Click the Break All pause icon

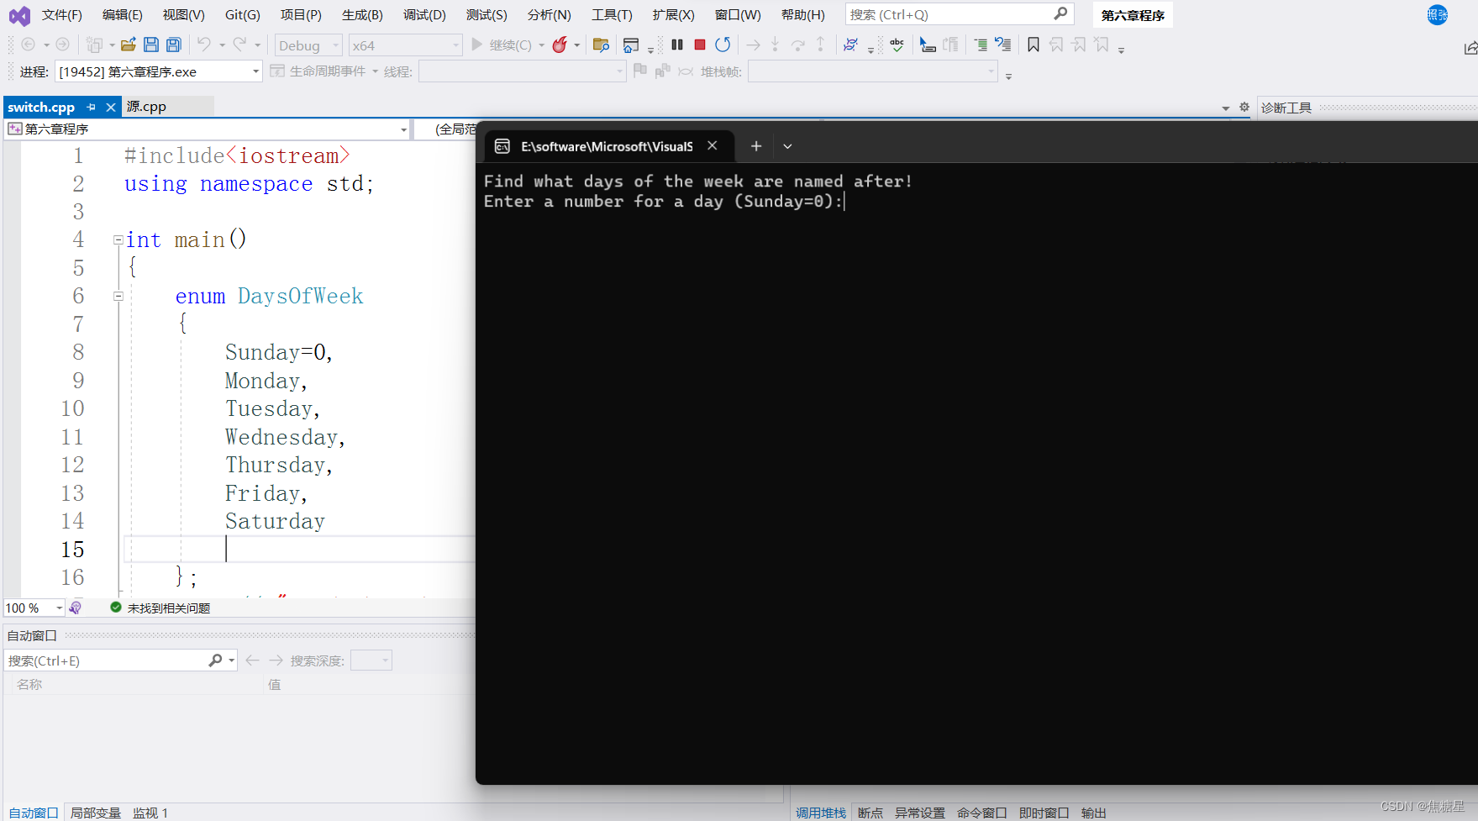677,45
